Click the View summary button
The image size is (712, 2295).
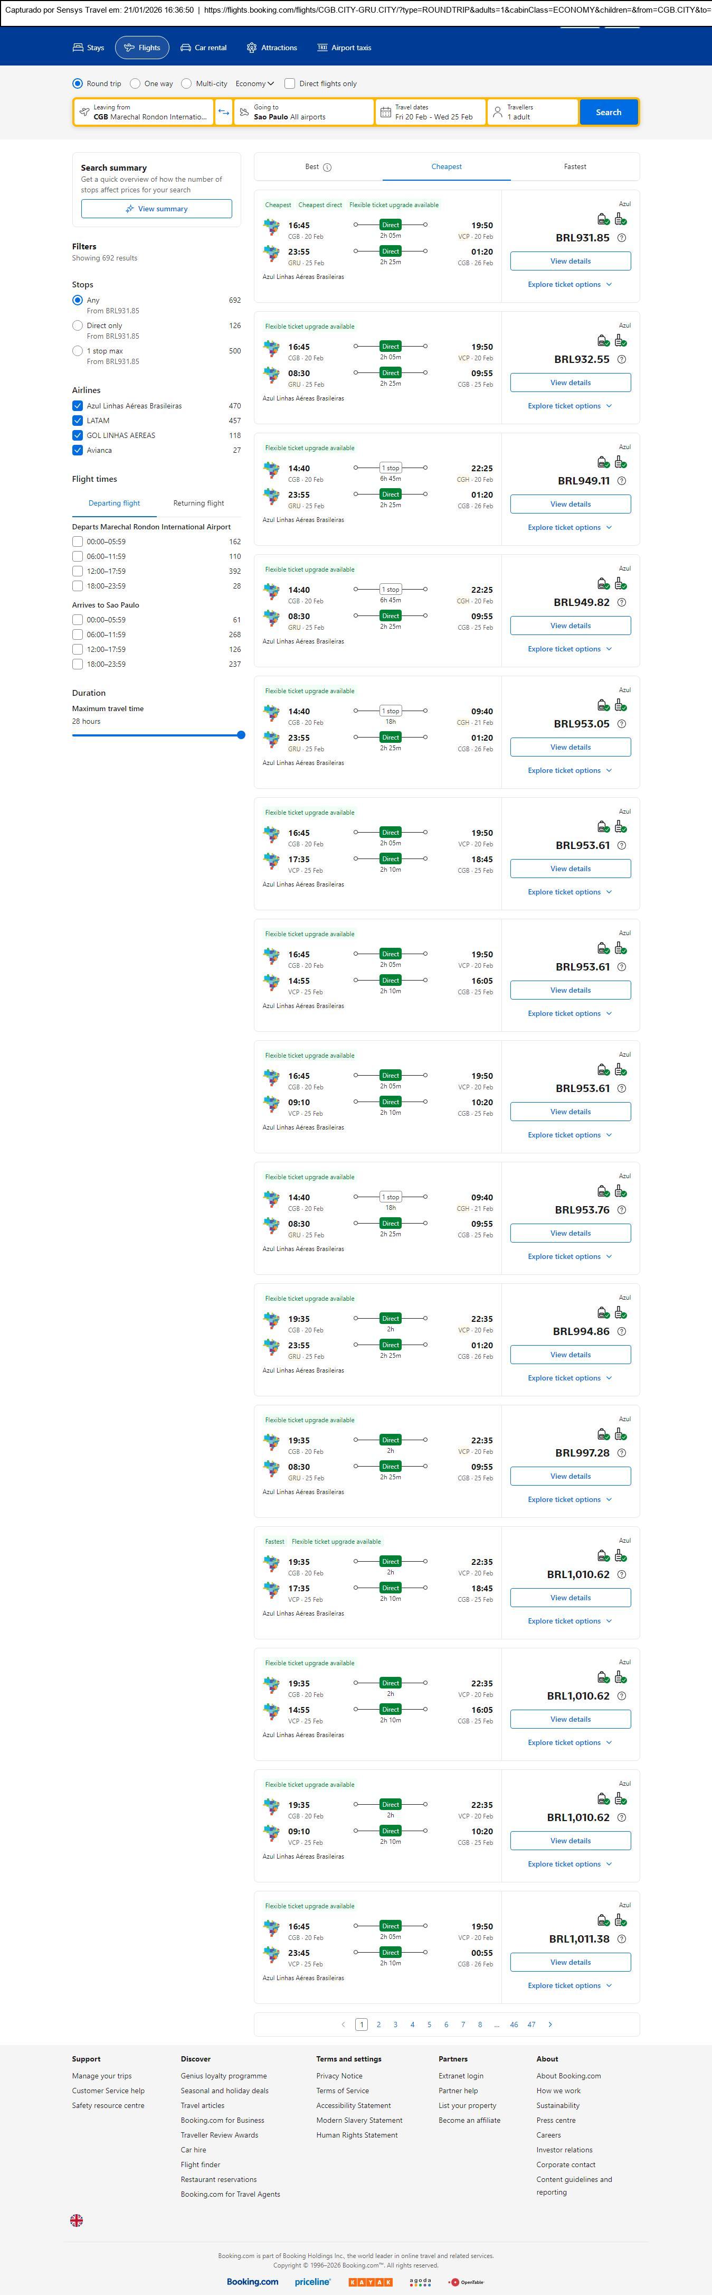157,209
